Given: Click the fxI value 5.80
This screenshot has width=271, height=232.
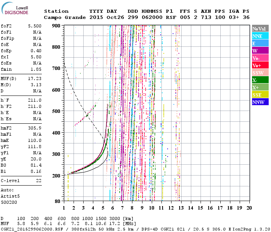Looking at the screenshot, I should (x=36, y=57).
